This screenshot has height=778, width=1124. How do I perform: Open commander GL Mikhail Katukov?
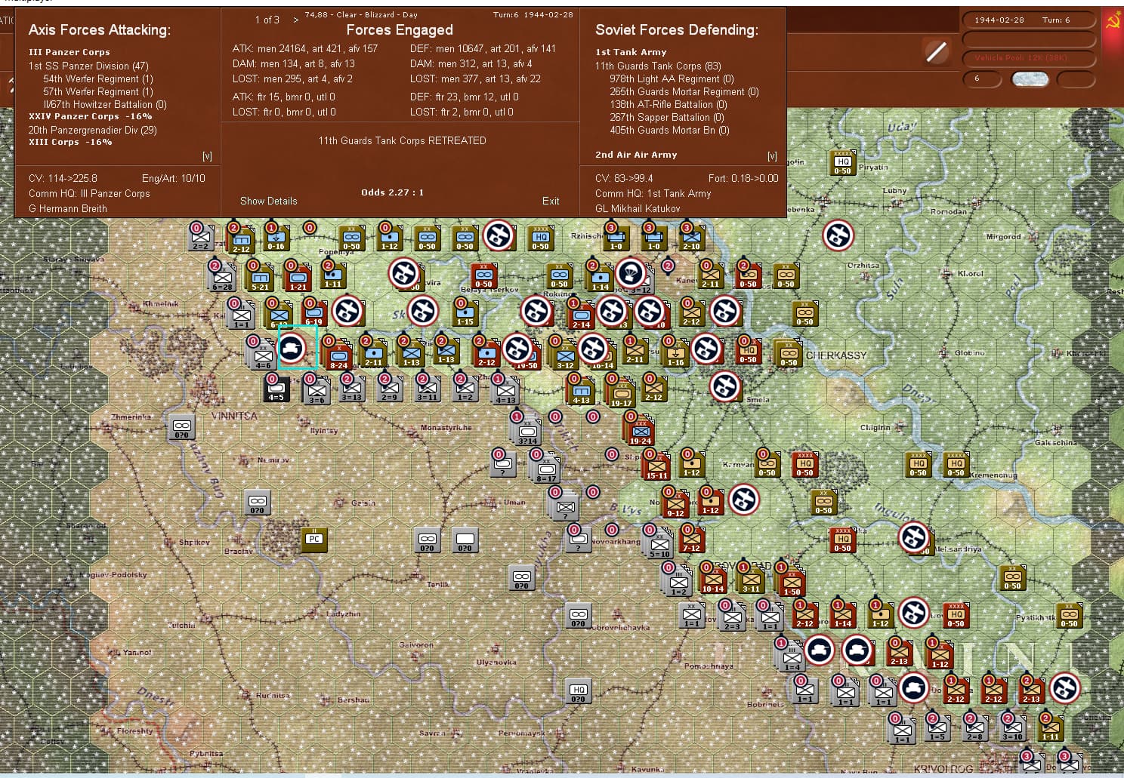pyautogui.click(x=638, y=208)
